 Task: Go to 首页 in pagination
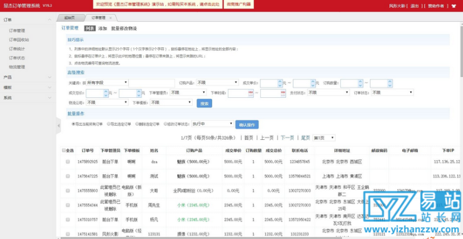coord(249,138)
